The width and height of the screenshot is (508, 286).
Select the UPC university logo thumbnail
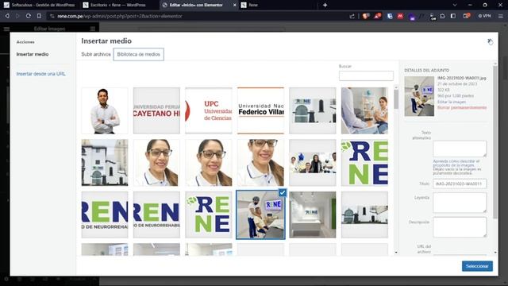[209, 110]
